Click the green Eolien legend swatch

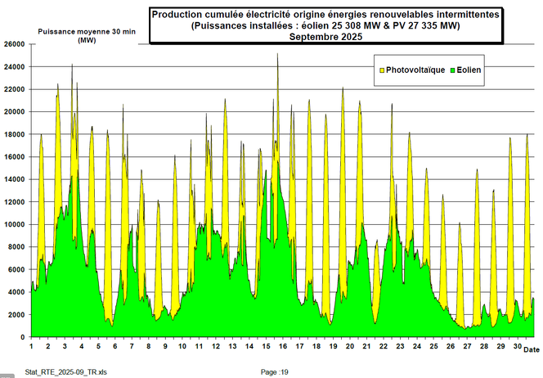click(x=453, y=70)
